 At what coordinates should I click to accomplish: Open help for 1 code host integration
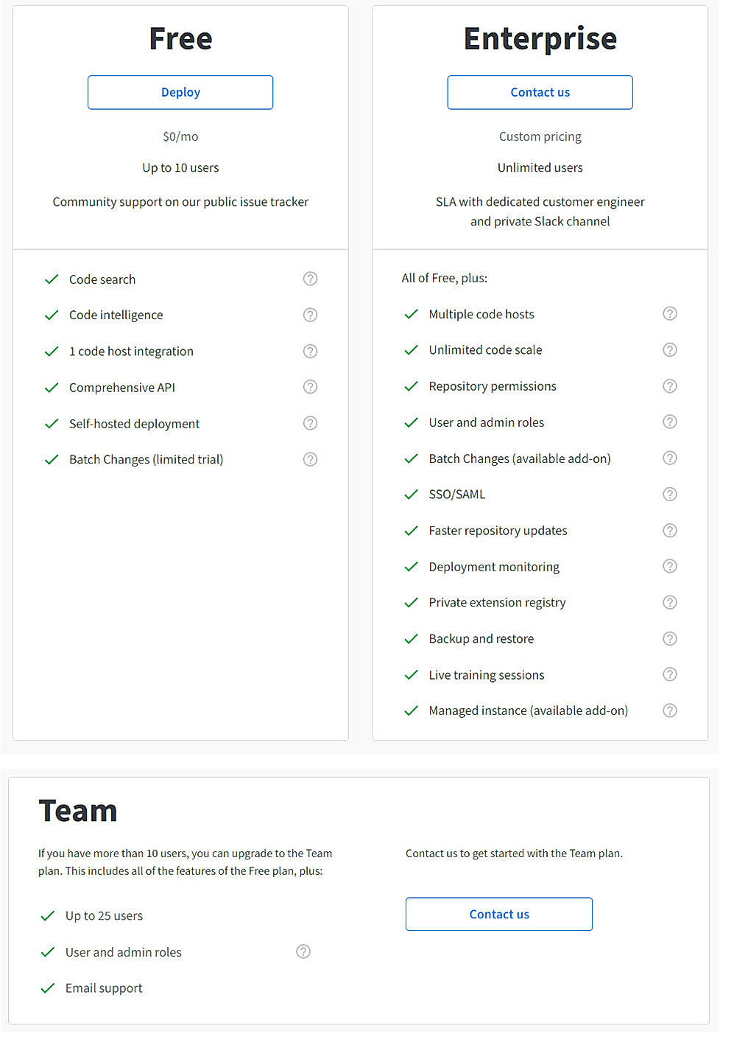coord(310,351)
